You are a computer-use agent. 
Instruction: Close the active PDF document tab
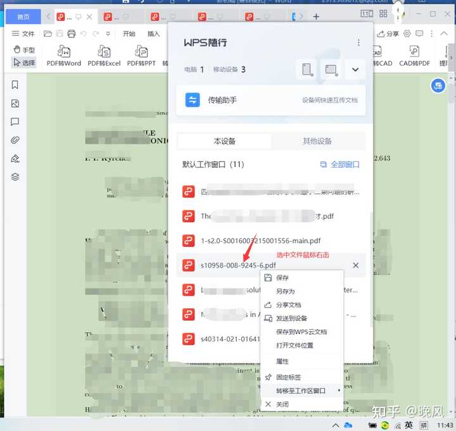[x=89, y=17]
